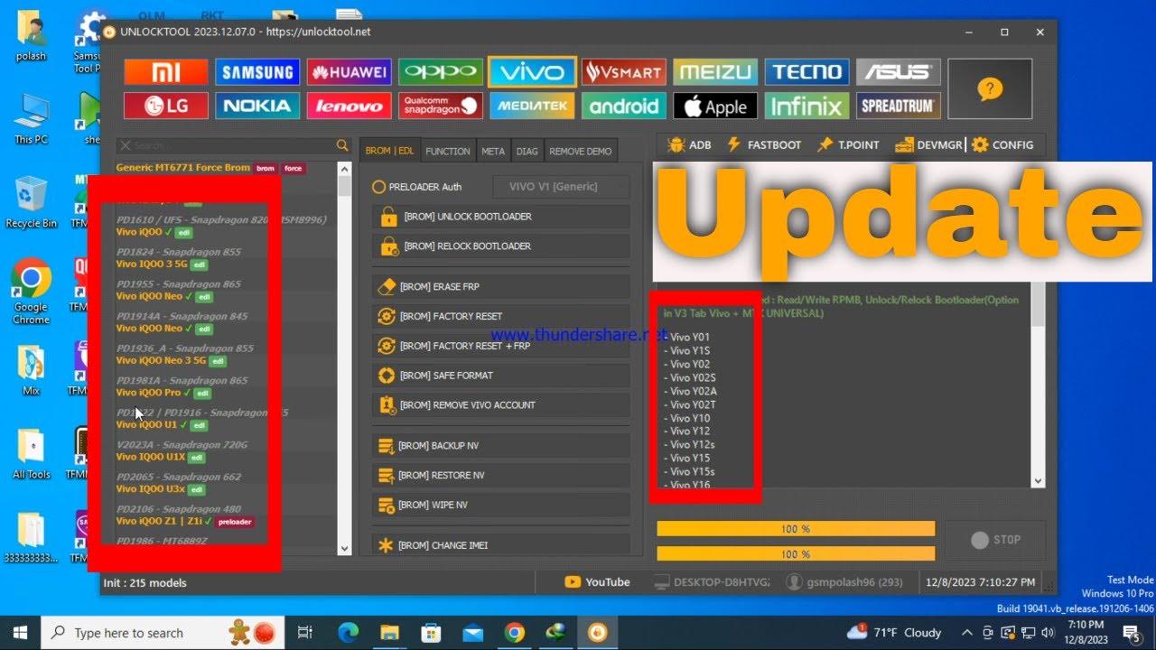The height and width of the screenshot is (650, 1156).
Task: Click [BROM] SAFE FORMAT button
Action: [501, 376]
